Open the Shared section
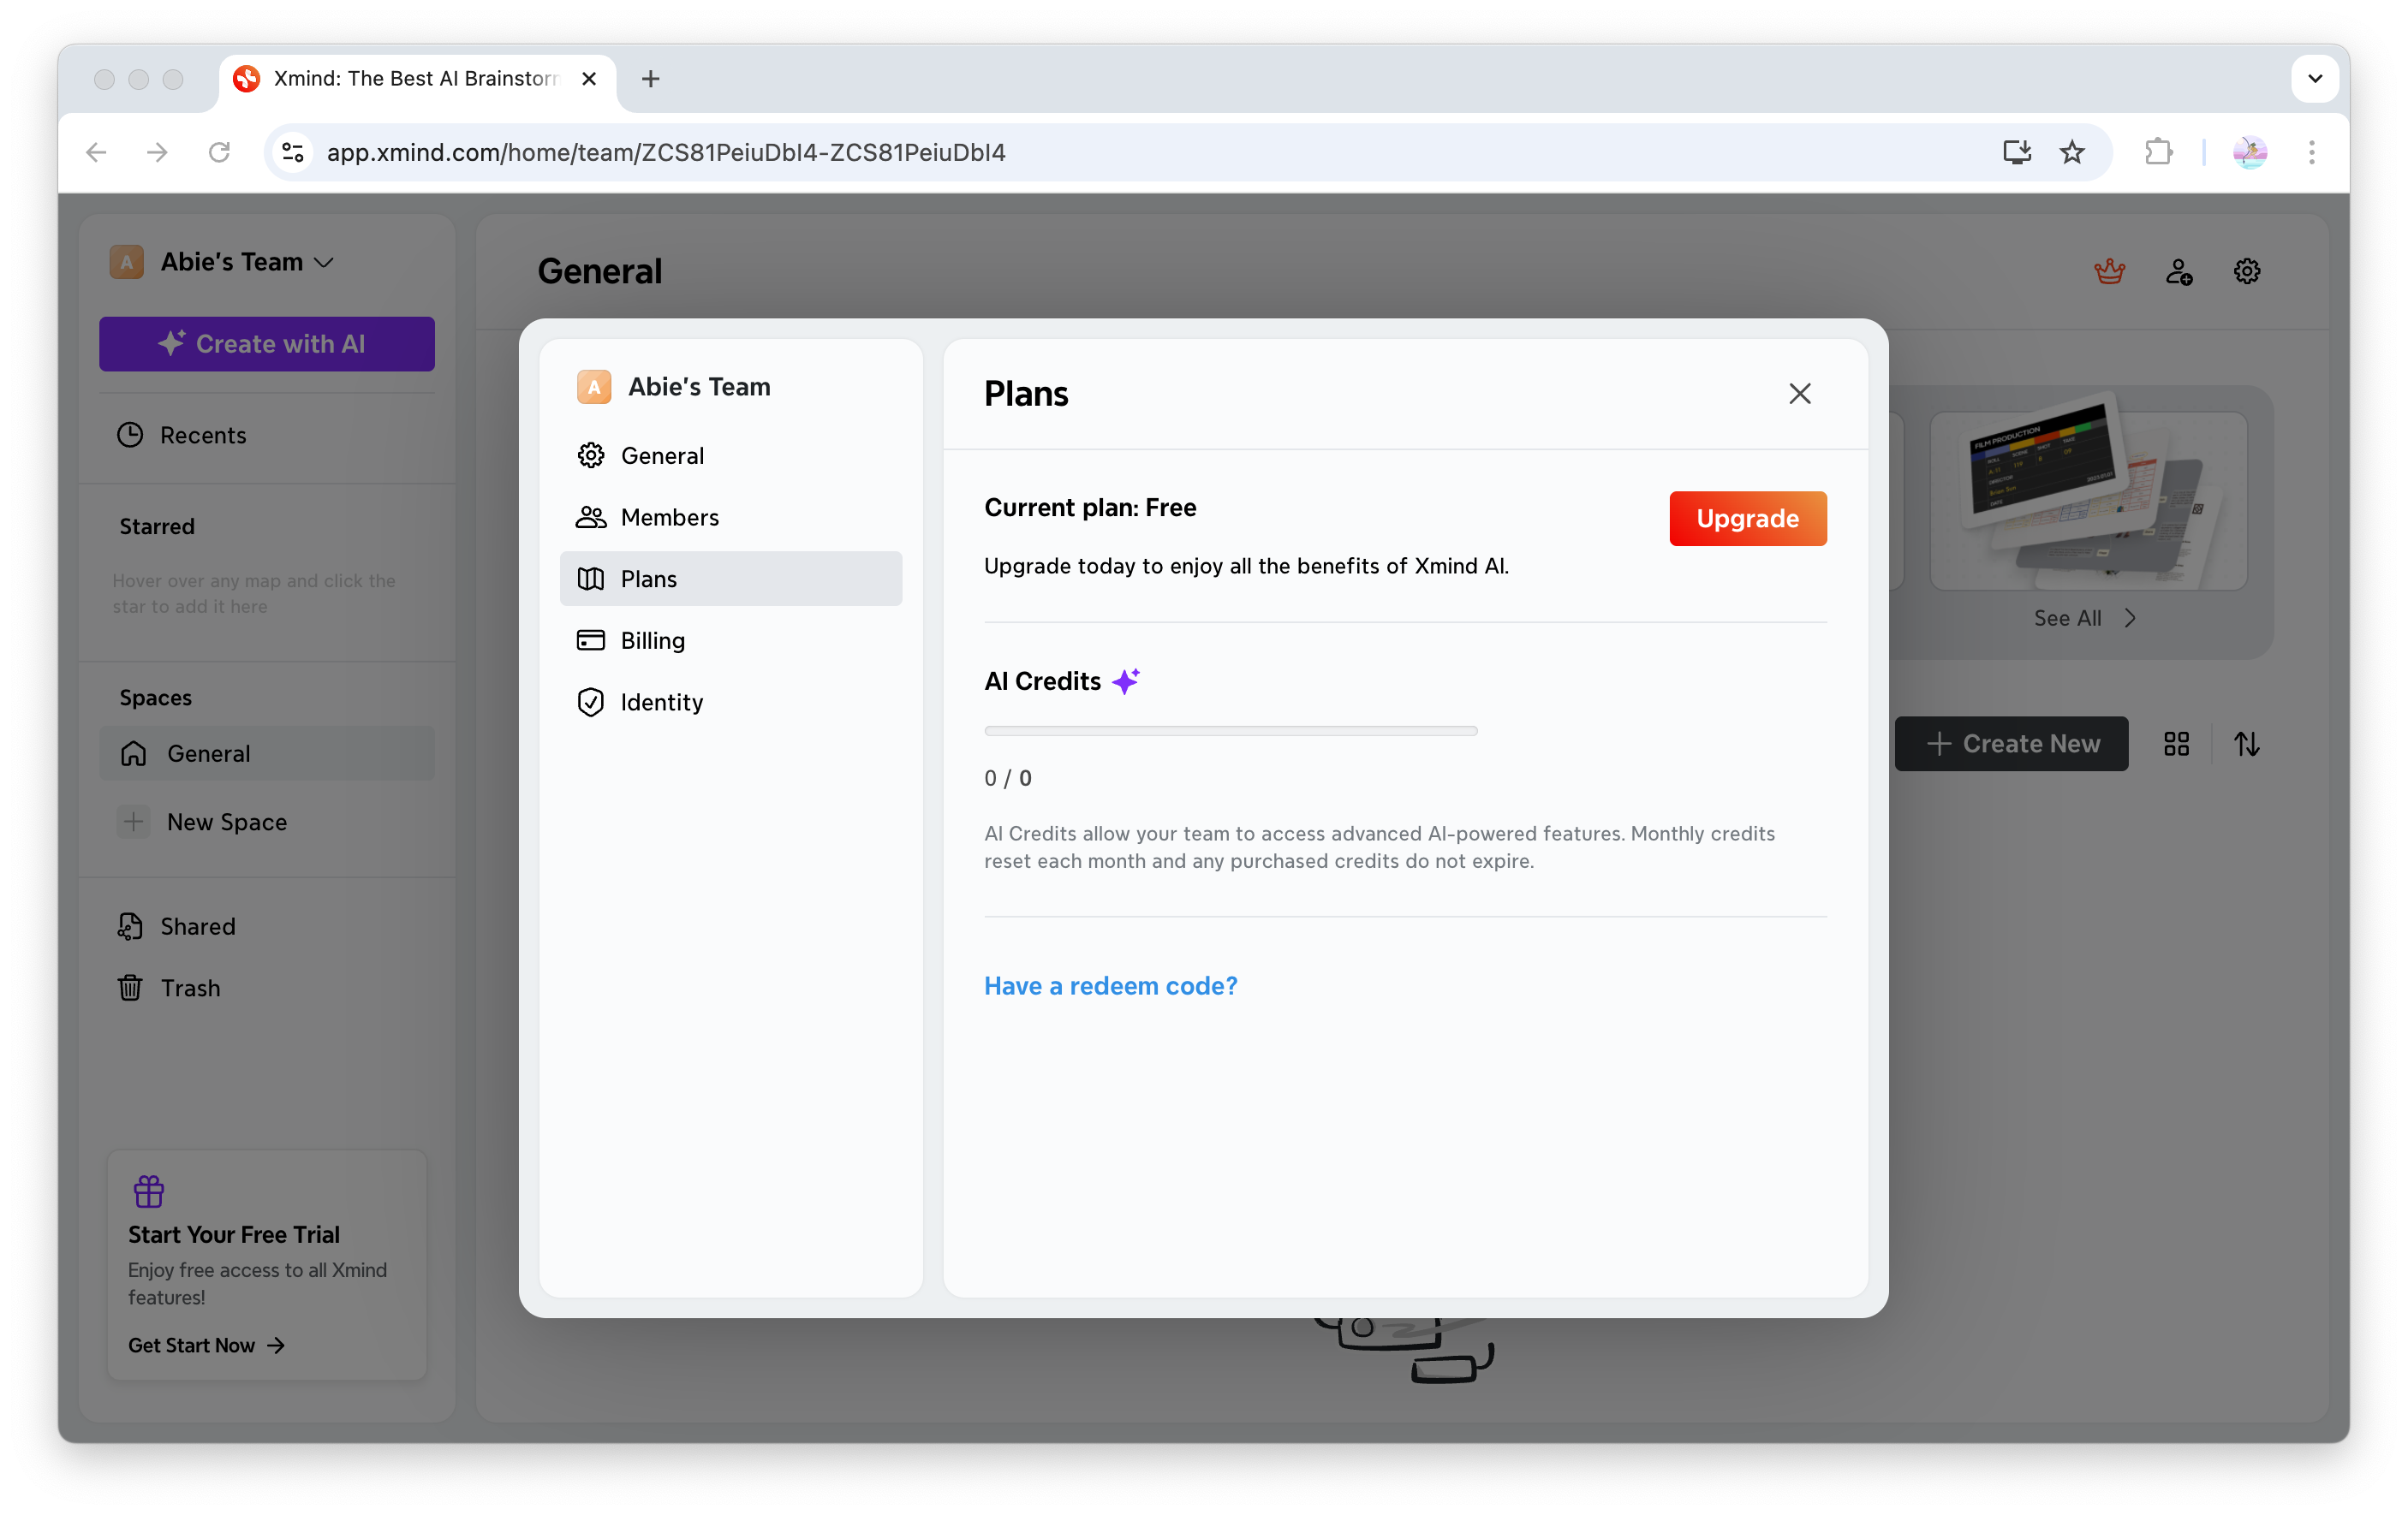2408x1515 pixels. pos(266,926)
